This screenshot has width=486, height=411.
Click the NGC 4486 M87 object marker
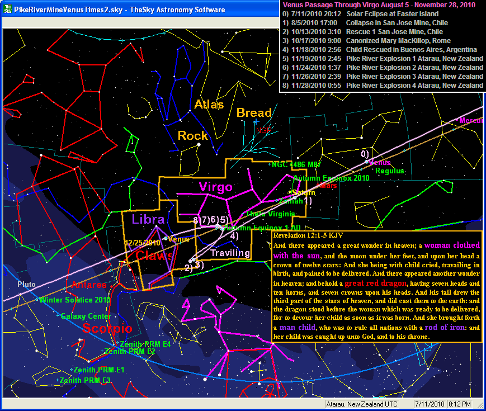click(270, 164)
